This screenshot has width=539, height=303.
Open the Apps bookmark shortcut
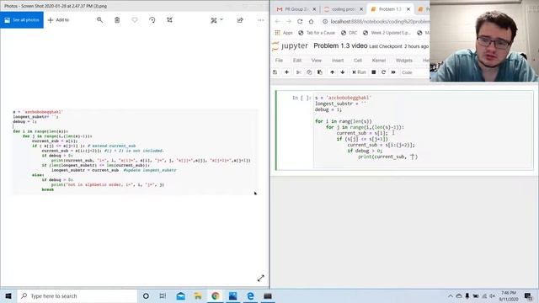[x=284, y=33]
